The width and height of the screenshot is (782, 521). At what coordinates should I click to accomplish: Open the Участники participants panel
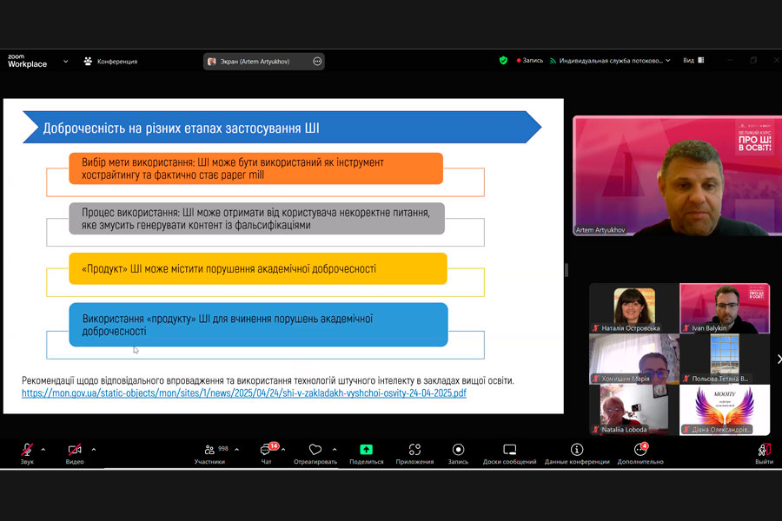coord(209,452)
